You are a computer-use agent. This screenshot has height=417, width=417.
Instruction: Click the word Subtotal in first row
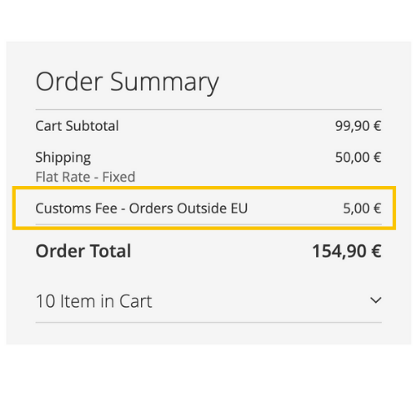point(93,126)
